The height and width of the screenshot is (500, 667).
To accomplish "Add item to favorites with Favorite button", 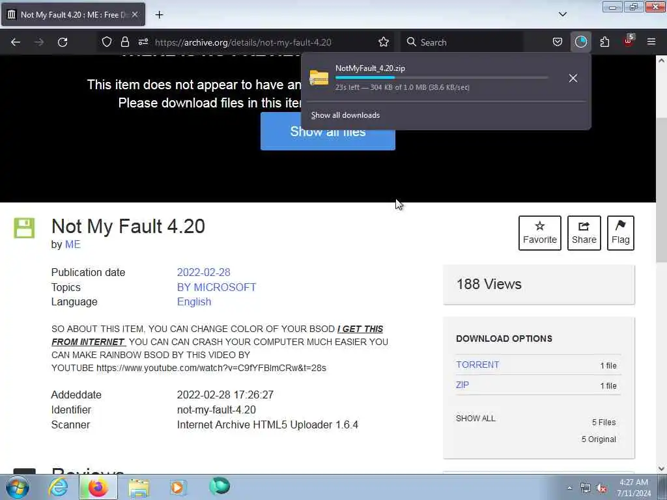I will coord(540,233).
